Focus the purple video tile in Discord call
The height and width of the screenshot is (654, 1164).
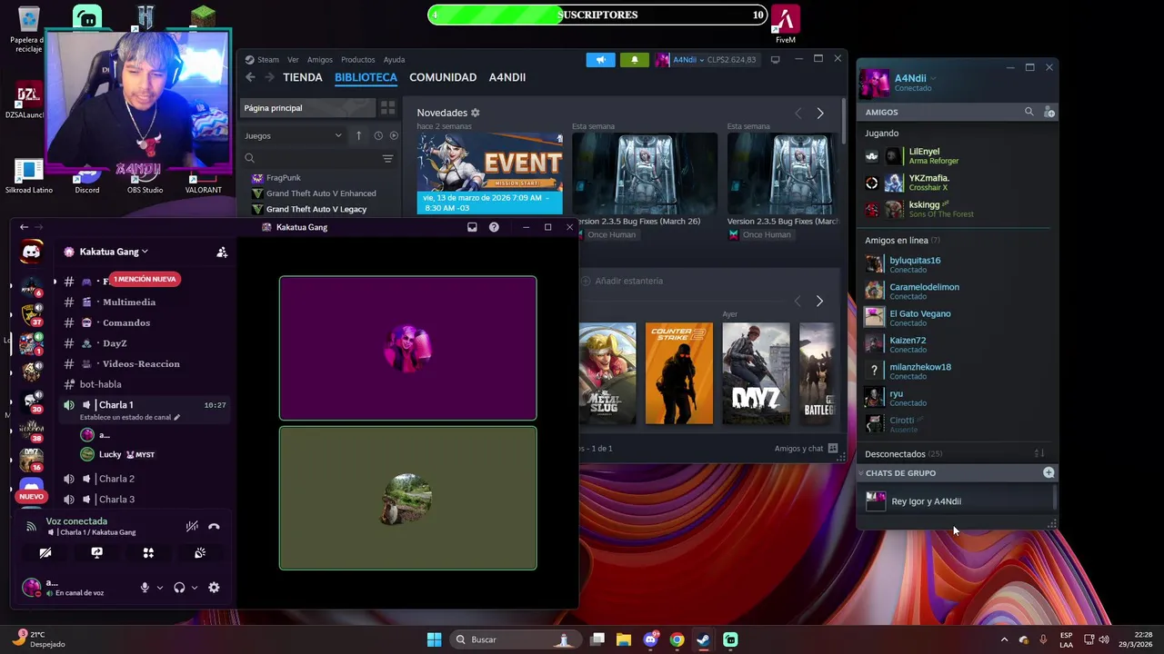407,348
